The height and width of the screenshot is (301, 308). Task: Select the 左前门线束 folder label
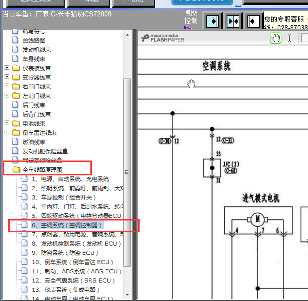click(36, 96)
